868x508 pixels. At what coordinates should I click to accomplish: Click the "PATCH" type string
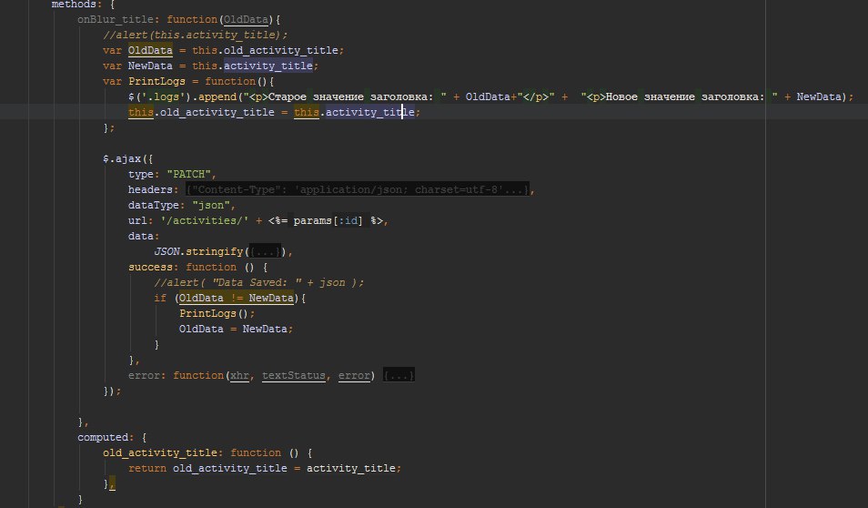[x=188, y=175]
